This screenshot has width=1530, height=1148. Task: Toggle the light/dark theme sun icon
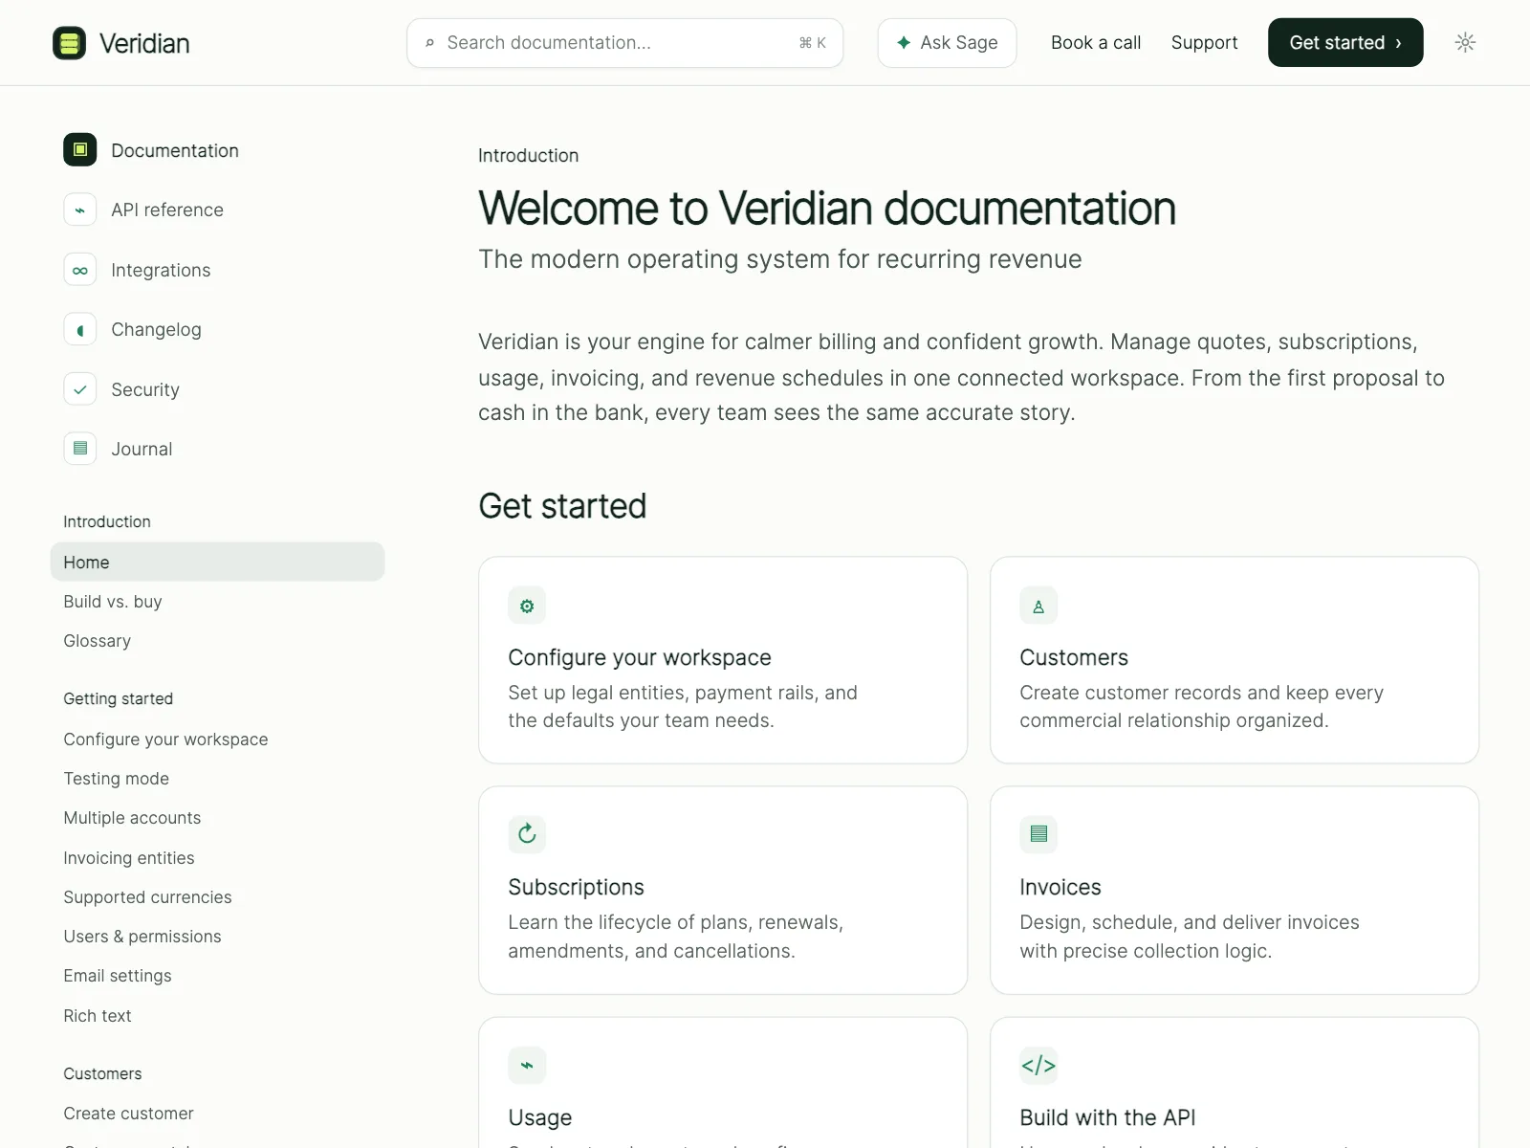click(x=1465, y=42)
